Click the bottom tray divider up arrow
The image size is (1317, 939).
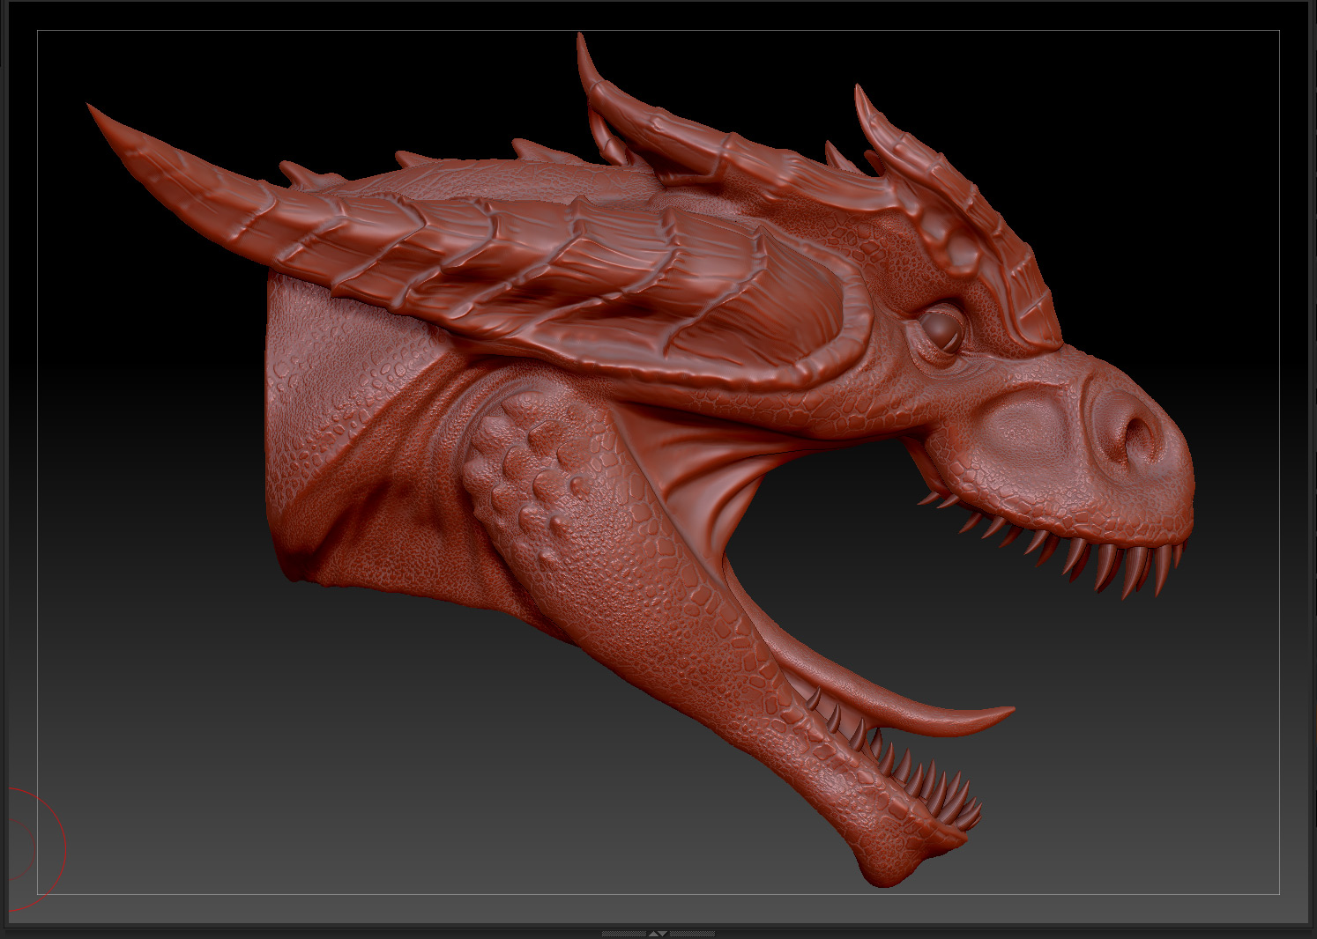click(653, 933)
